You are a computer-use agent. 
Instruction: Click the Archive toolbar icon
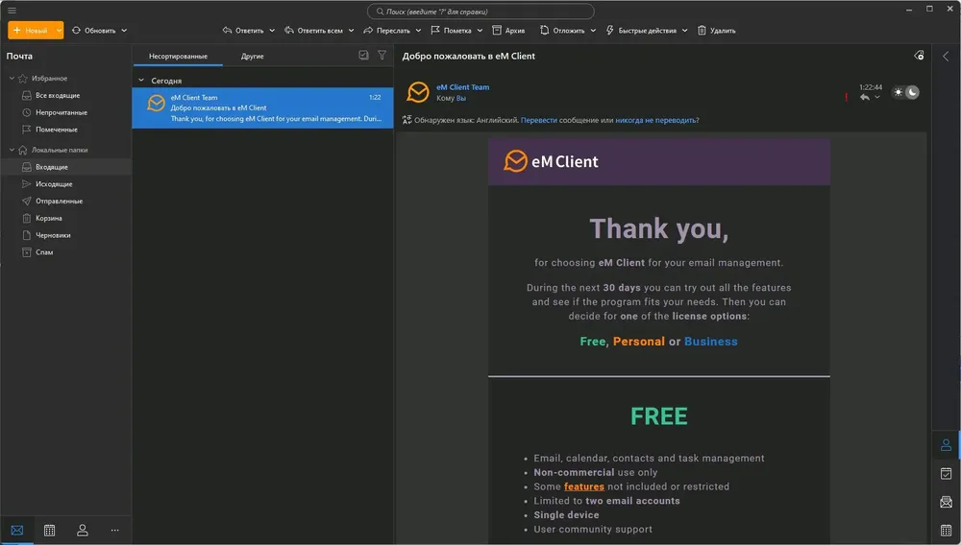[x=497, y=30]
